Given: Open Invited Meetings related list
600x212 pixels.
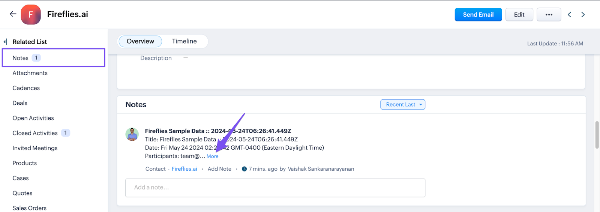Looking at the screenshot, I should click(35, 148).
